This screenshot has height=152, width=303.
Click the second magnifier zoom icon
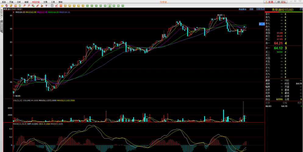click(x=29, y=6)
